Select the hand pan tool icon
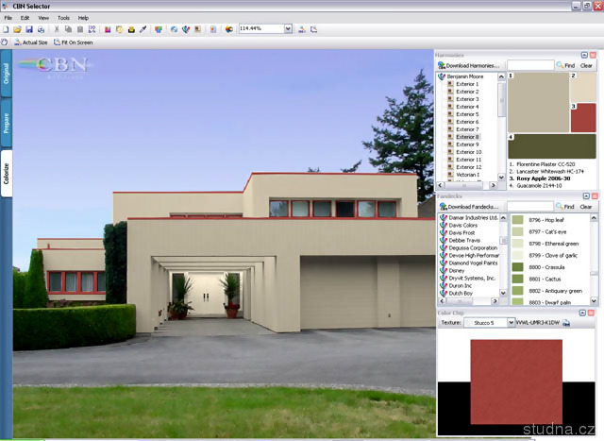Image resolution: width=604 pixels, height=441 pixels. (6, 42)
